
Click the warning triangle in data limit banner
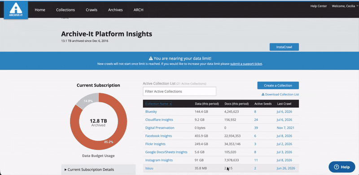[151, 58]
